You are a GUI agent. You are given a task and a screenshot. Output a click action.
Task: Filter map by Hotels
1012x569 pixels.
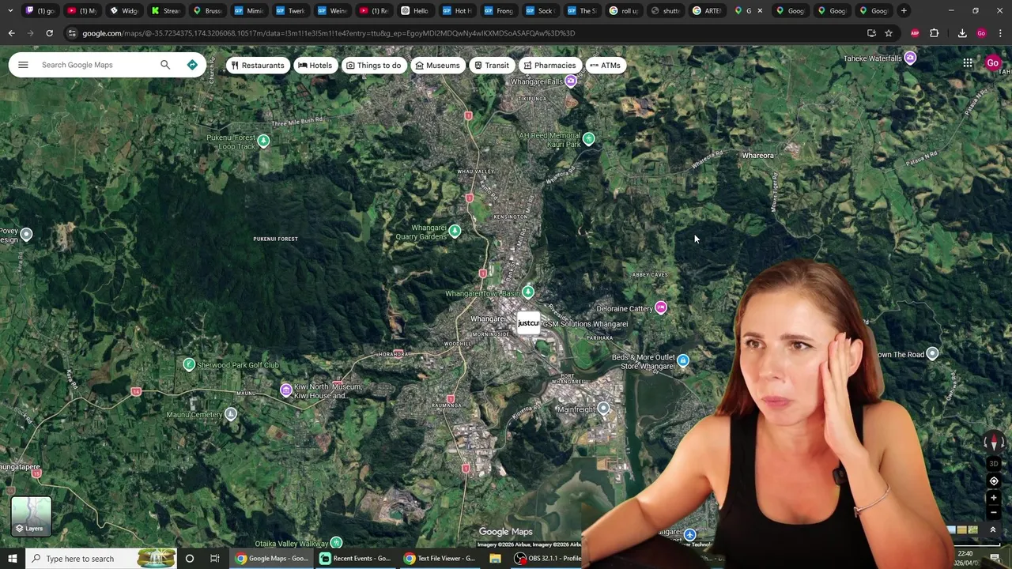tap(315, 66)
